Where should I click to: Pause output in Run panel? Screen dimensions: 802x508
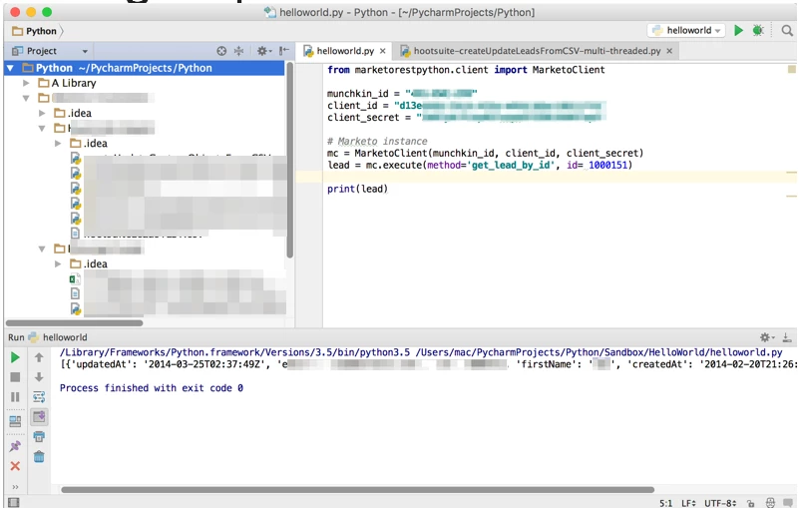click(15, 397)
